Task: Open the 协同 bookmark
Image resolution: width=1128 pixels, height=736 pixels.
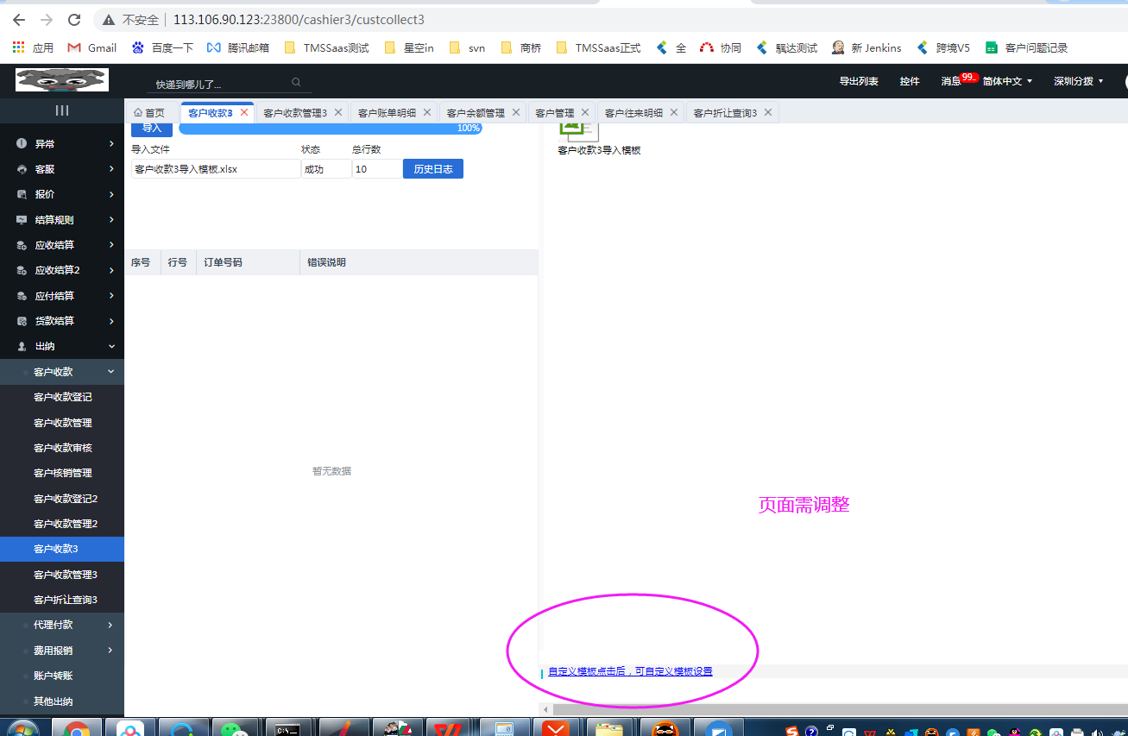Action: pyautogui.click(x=721, y=47)
